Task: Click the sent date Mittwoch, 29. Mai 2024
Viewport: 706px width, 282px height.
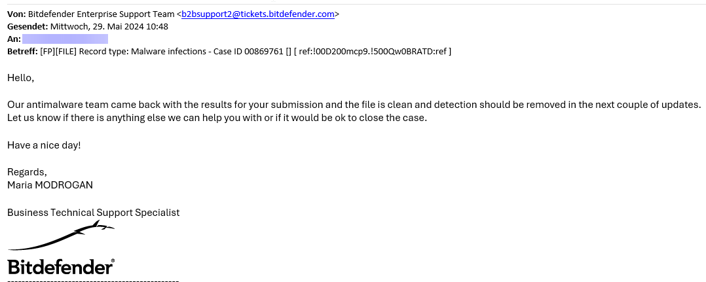Action: point(96,27)
